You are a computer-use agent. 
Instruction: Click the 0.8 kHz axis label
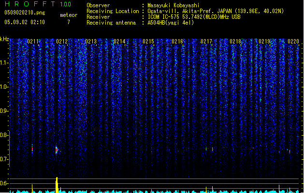pos(4,135)
